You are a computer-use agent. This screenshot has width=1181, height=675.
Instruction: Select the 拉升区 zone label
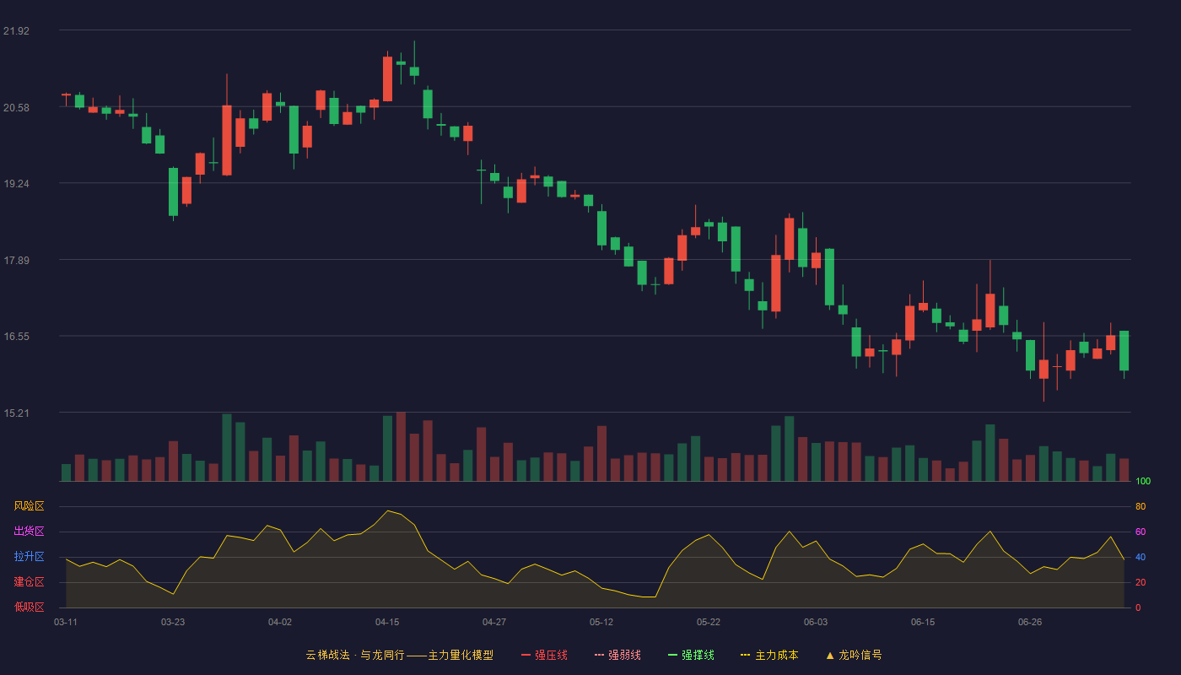[x=29, y=557]
